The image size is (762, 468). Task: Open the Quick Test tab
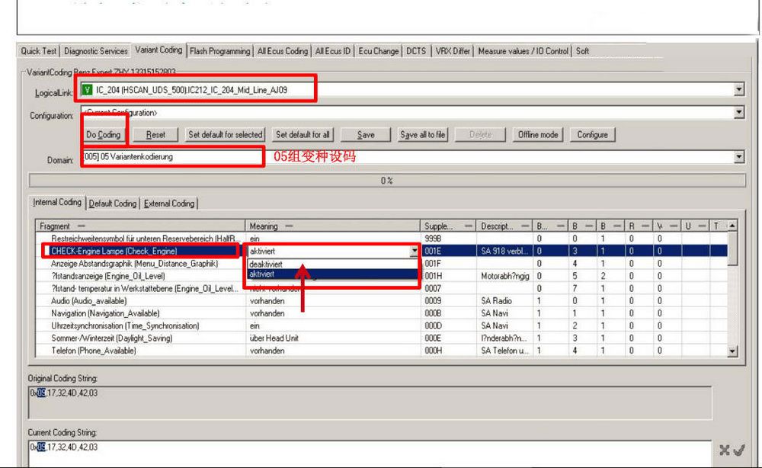(39, 51)
